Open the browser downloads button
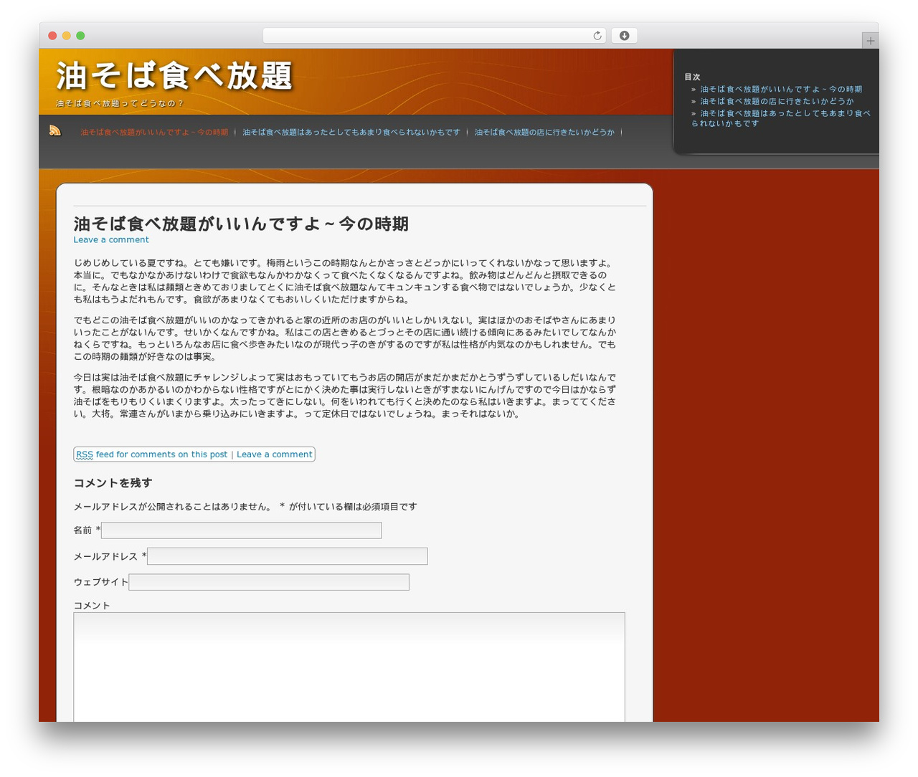The width and height of the screenshot is (918, 777). (624, 36)
